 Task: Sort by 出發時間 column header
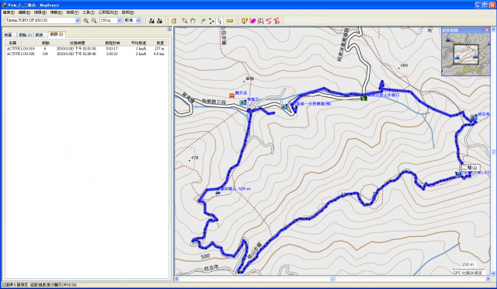(77, 43)
